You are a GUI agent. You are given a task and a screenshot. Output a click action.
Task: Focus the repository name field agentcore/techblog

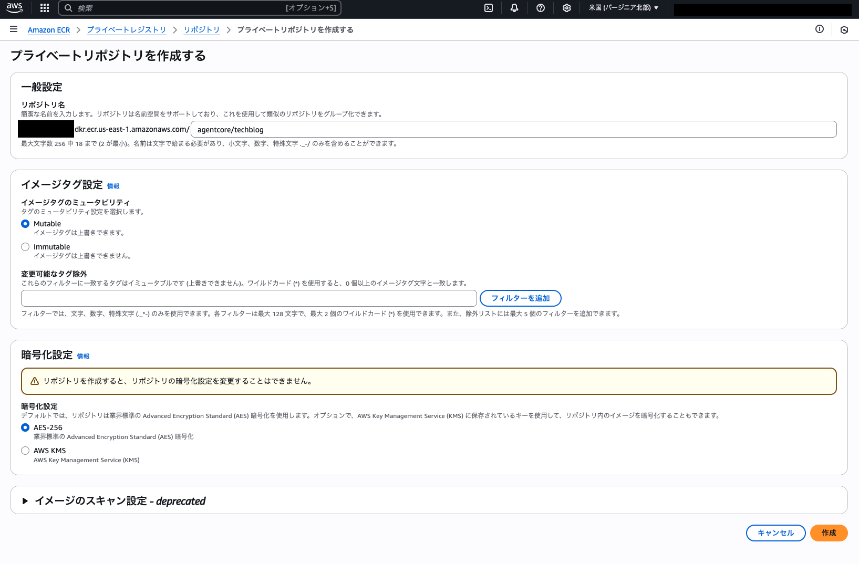click(x=514, y=129)
